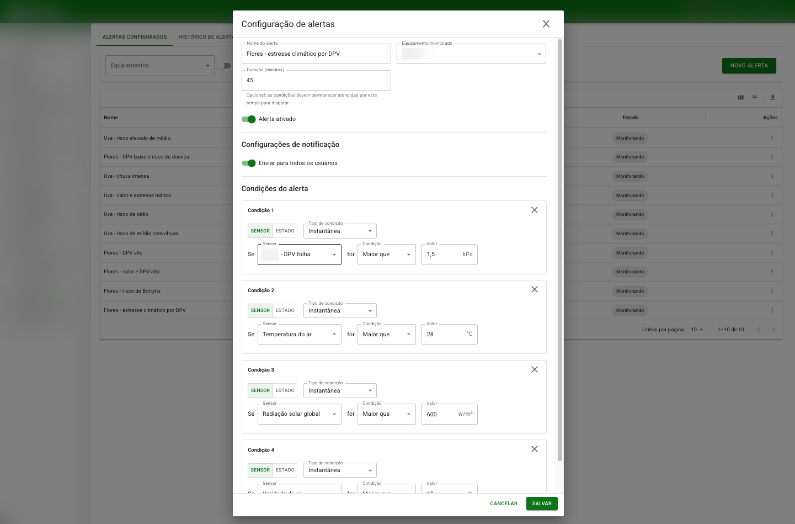Select ESTADO mode in Condição 1

click(x=285, y=231)
